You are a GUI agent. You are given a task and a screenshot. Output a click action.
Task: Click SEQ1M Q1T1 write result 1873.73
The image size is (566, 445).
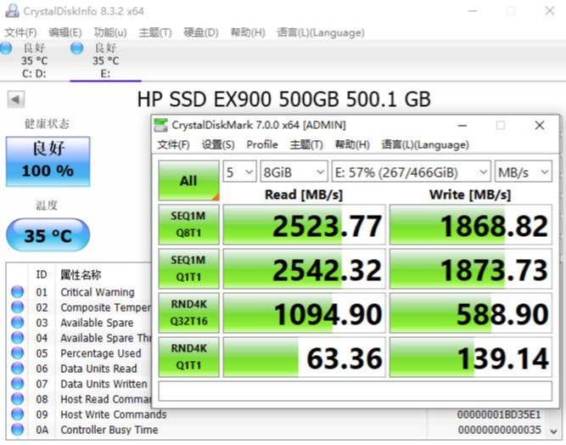coord(471,268)
